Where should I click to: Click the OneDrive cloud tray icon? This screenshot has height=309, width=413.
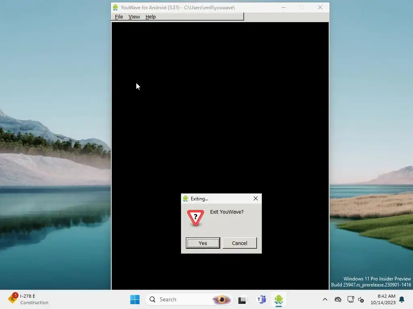(338, 299)
